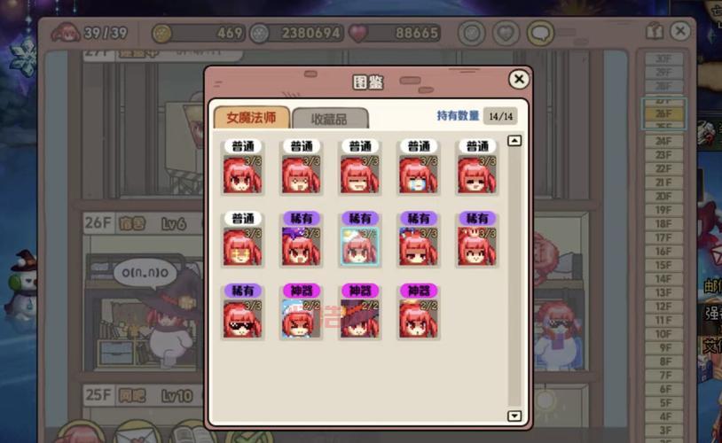The width and height of the screenshot is (722, 443).
Task: Select the first normal witch portrait
Action: [242, 175]
